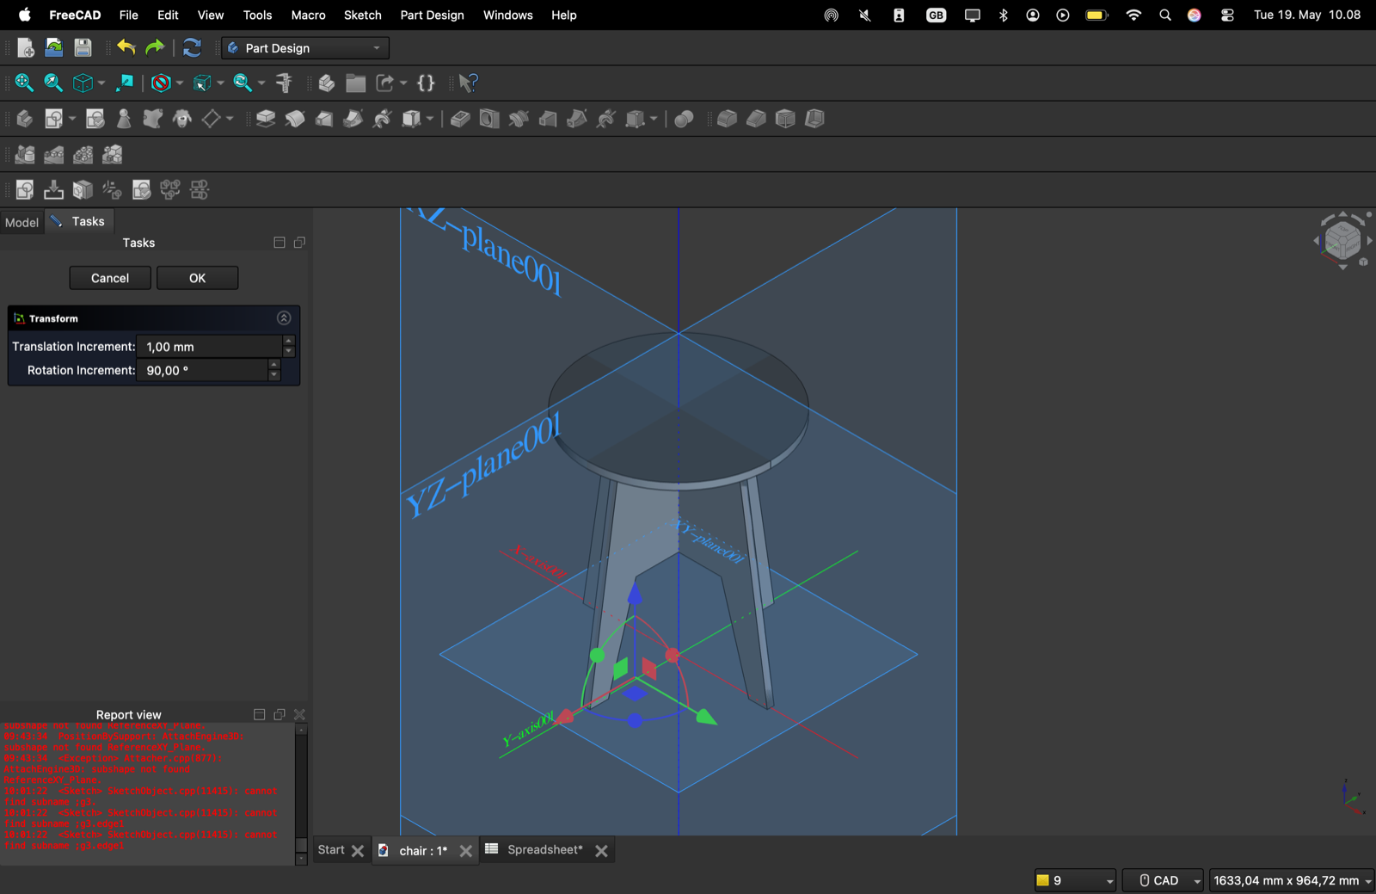Close the Report view panel

coord(300,714)
